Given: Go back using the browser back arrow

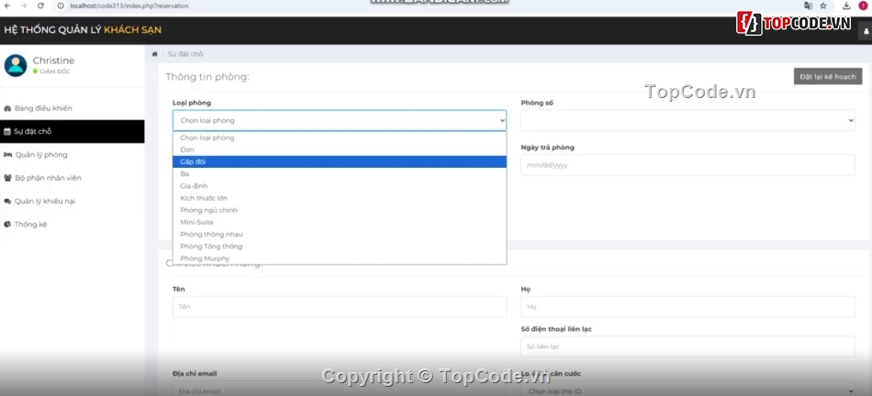Looking at the screenshot, I should click(x=8, y=5).
